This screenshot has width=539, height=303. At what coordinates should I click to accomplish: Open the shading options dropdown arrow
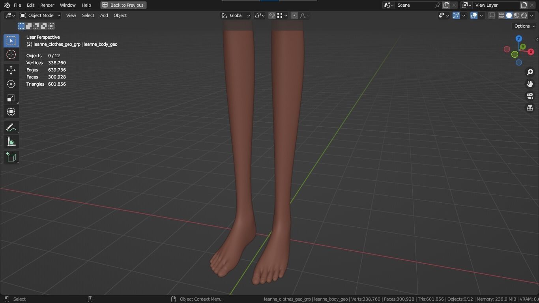pyautogui.click(x=531, y=15)
